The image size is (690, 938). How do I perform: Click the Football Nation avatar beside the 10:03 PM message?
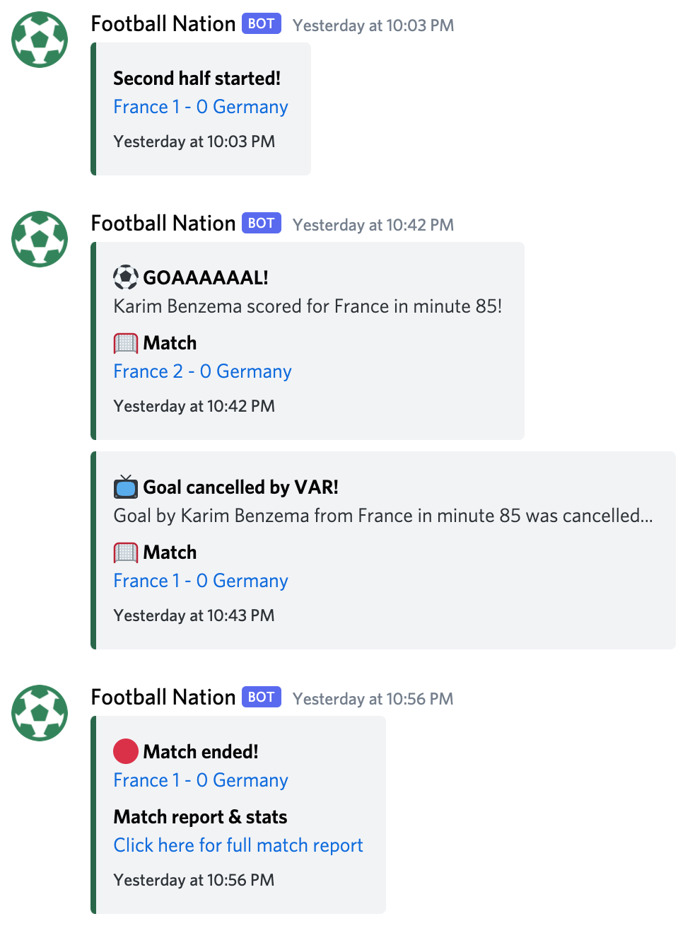(40, 40)
